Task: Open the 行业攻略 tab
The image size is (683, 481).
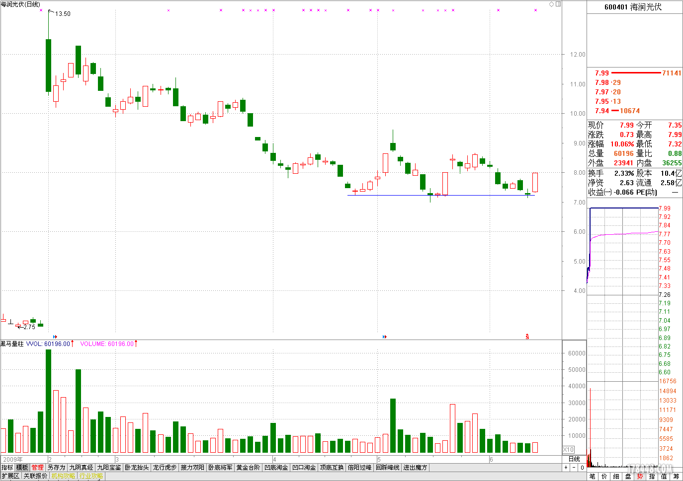Action: click(91, 476)
